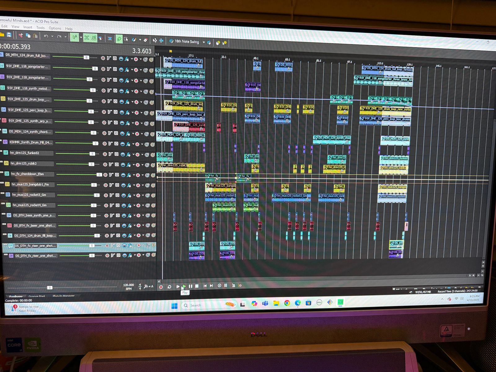This screenshot has height=372, width=496.
Task: Select the Draw tool pencil icon
Action: pyautogui.click(x=119, y=39)
